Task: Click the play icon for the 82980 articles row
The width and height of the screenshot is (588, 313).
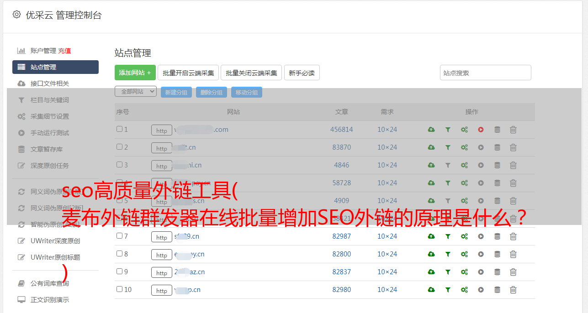Action: click(481, 290)
